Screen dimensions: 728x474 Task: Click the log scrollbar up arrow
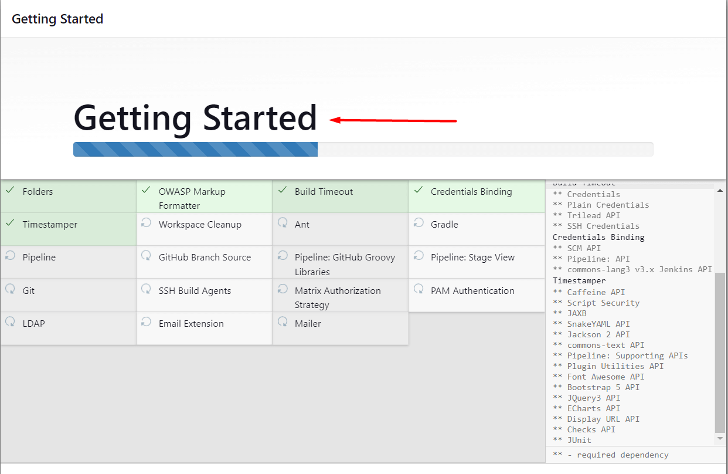(720, 189)
